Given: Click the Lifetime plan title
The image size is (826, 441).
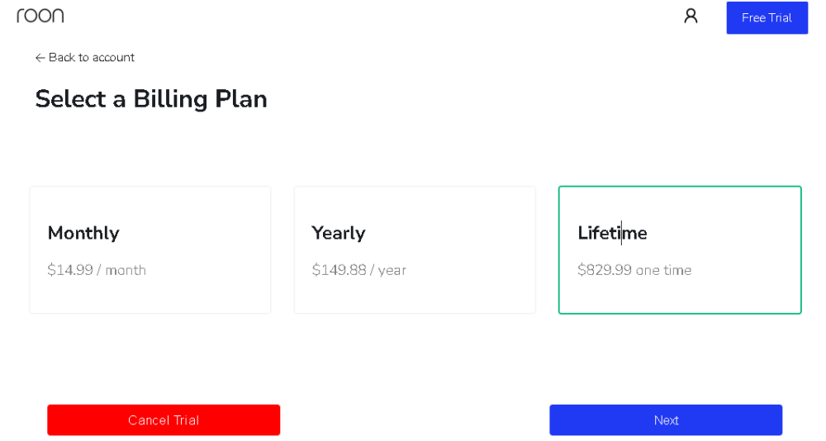Looking at the screenshot, I should [612, 233].
